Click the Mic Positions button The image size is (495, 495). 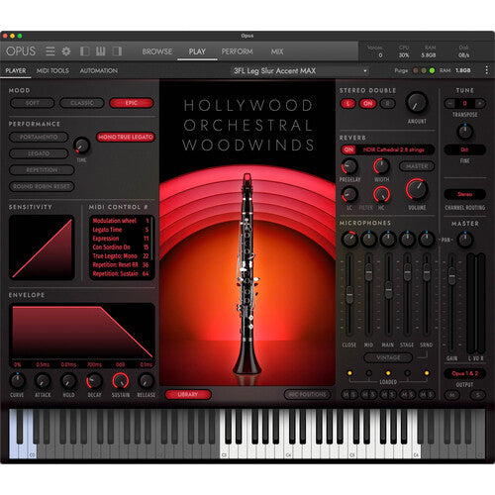307,394
